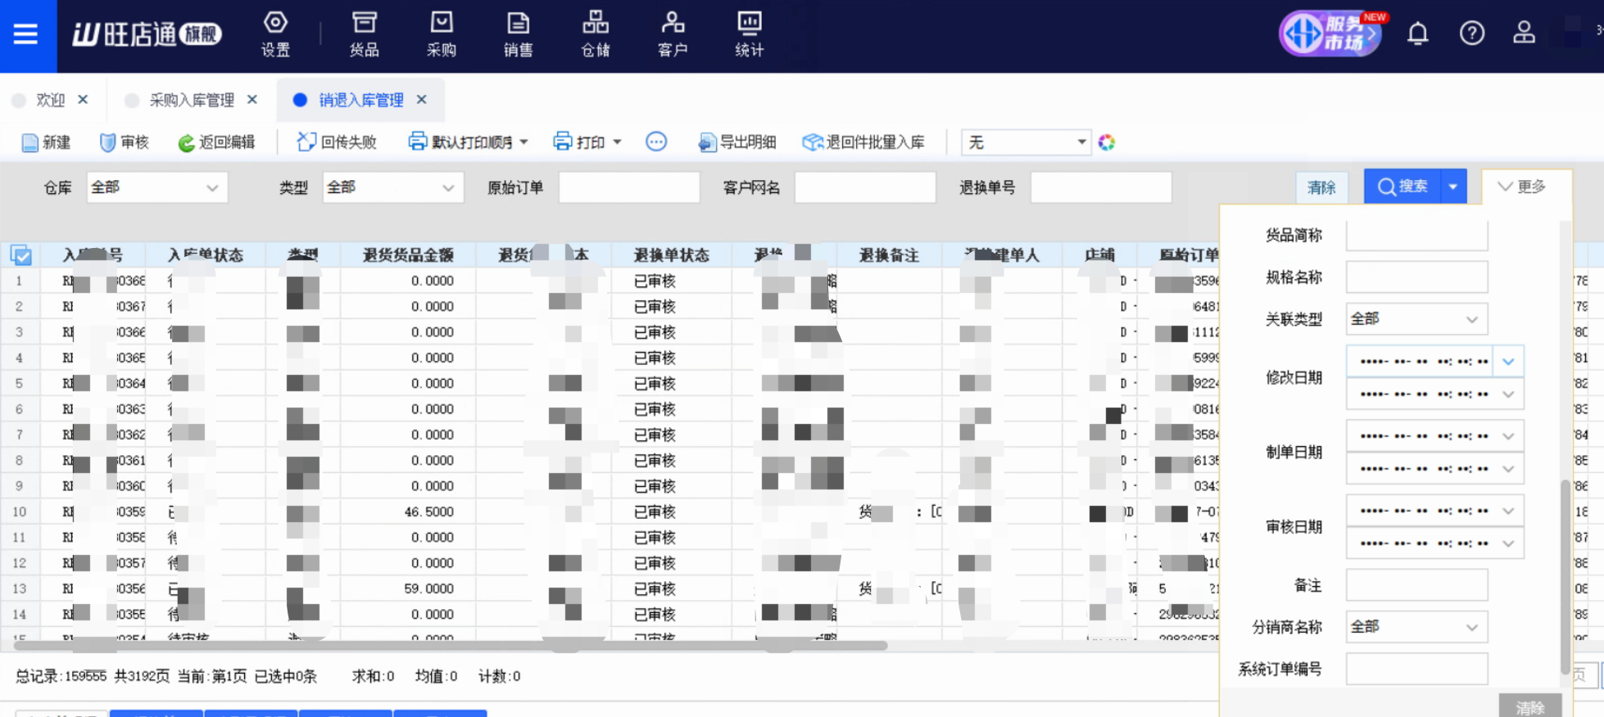Click the blue 搜索 search button
The height and width of the screenshot is (717, 1604).
point(1402,187)
